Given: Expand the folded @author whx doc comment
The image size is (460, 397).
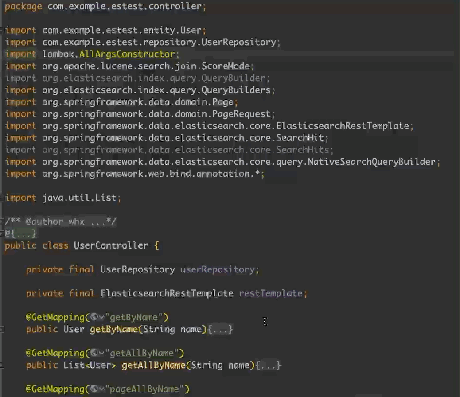Looking at the screenshot, I should pos(61,222).
